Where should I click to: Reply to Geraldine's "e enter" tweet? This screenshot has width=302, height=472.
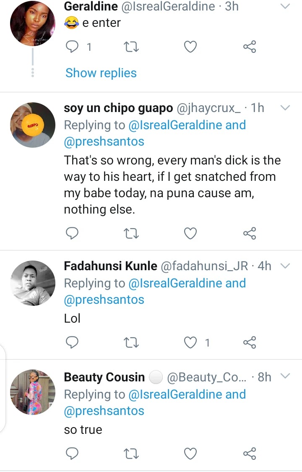(73, 47)
